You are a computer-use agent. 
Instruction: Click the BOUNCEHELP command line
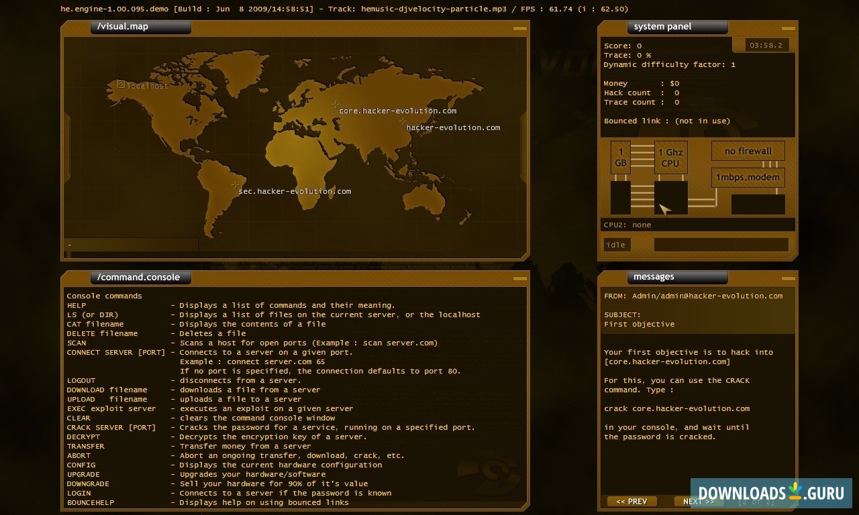click(208, 502)
